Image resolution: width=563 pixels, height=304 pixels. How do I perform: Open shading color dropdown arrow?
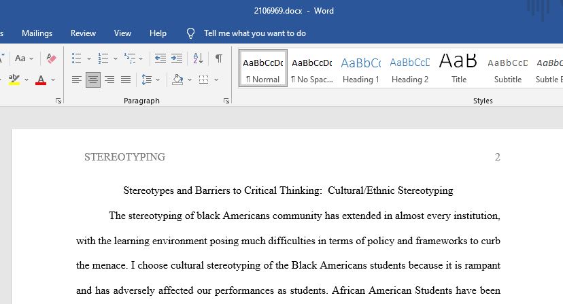190,80
